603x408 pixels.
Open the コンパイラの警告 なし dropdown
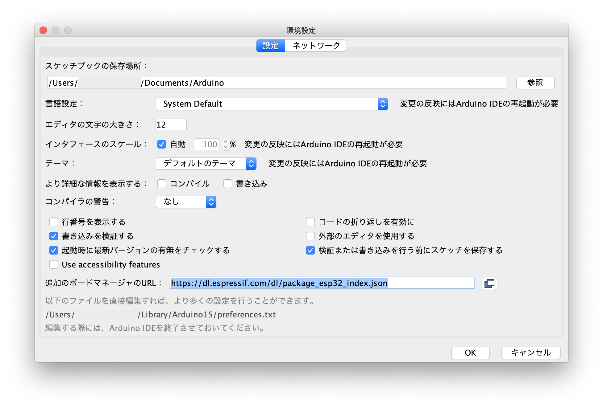(x=186, y=202)
